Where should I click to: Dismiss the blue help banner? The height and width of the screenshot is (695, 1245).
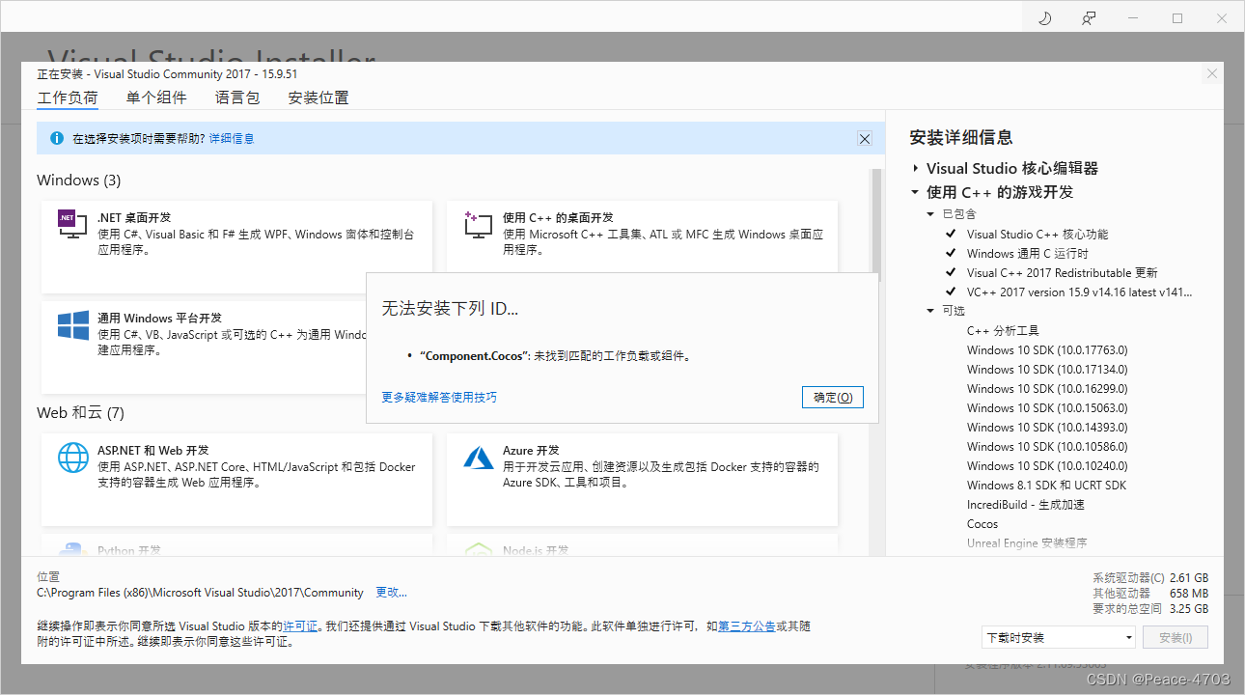coord(864,138)
